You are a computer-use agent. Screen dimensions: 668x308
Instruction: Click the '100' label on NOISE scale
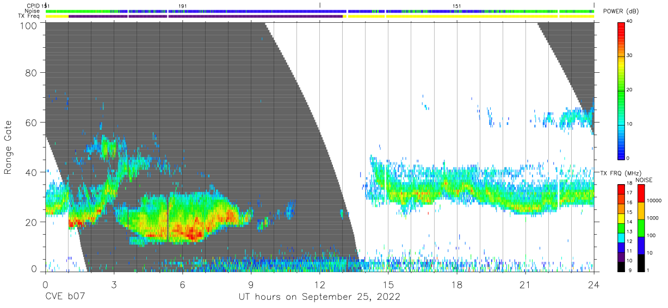(x=651, y=236)
